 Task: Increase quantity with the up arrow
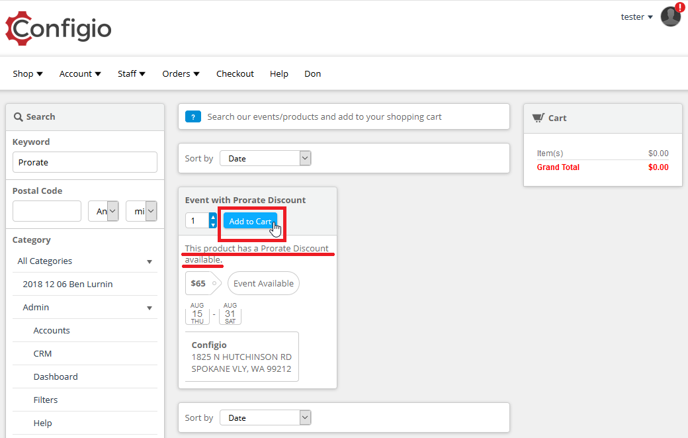(213, 217)
